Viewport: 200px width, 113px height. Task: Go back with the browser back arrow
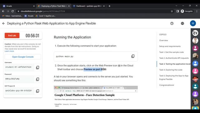click(x=3, y=11)
